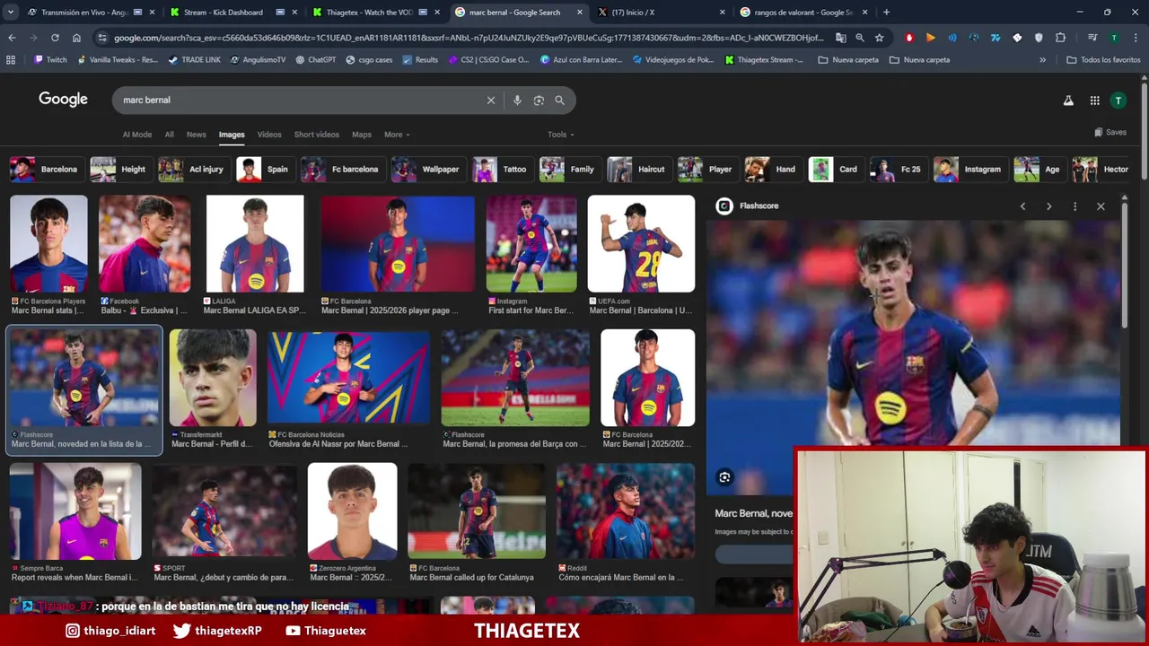Submit search with the magnifying glass icon
Screen dimensions: 1149x646
pyautogui.click(x=560, y=100)
